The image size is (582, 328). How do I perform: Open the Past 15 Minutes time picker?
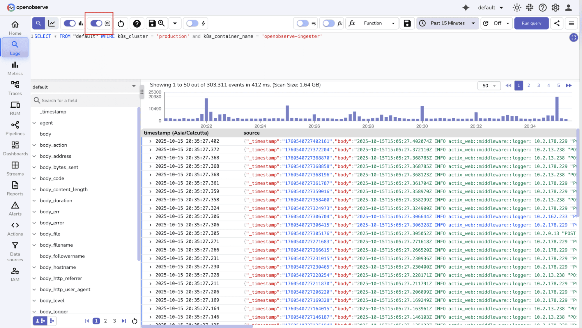[447, 23]
